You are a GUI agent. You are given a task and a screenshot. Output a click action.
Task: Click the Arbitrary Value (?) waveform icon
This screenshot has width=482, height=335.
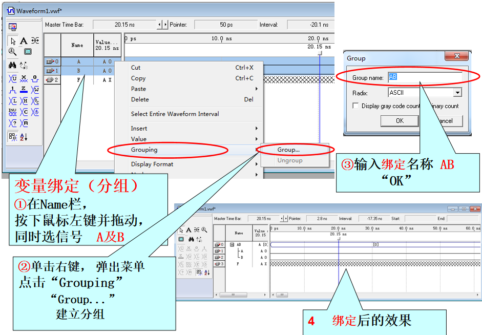tap(13, 123)
